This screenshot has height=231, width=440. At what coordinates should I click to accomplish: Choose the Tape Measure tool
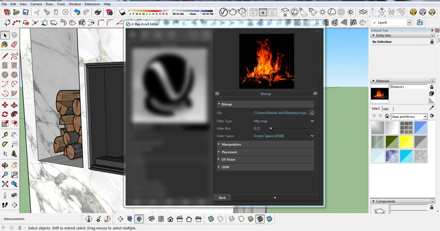pos(5,135)
